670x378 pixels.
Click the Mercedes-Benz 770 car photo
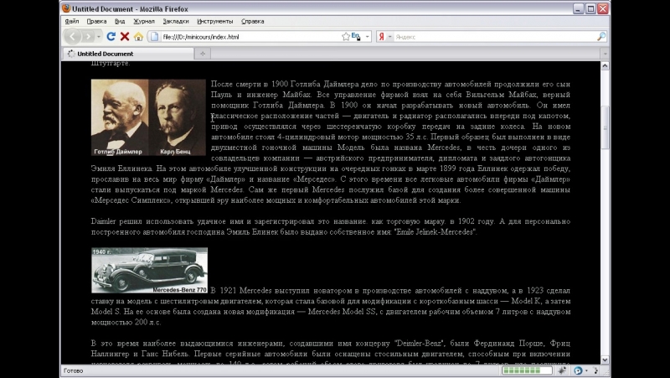[149, 270]
